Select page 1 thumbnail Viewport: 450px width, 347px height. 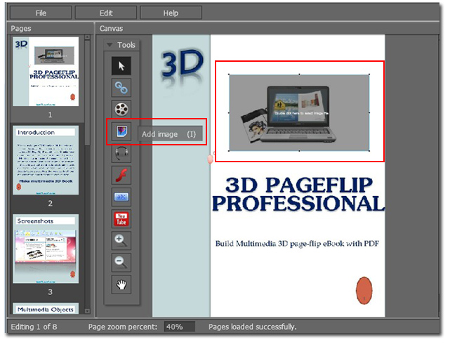tap(46, 72)
